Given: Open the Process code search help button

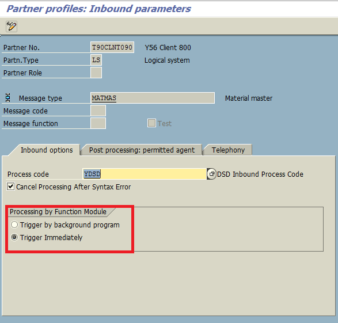Looking at the screenshot, I should point(211,174).
